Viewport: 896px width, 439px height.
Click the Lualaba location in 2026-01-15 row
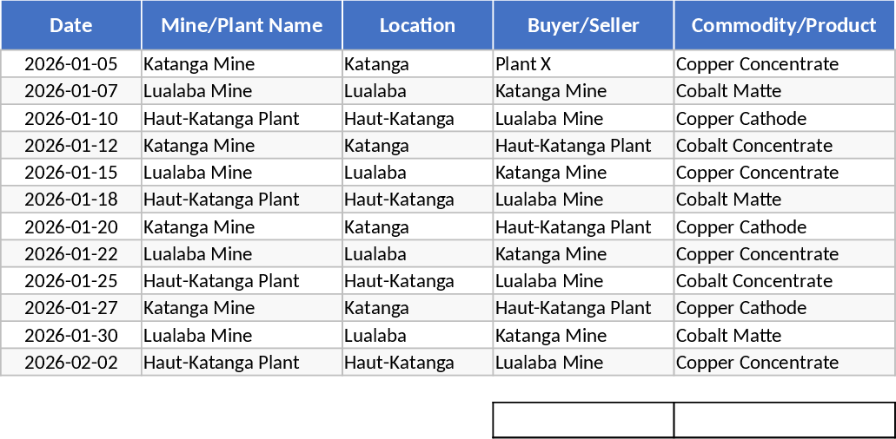417,173
